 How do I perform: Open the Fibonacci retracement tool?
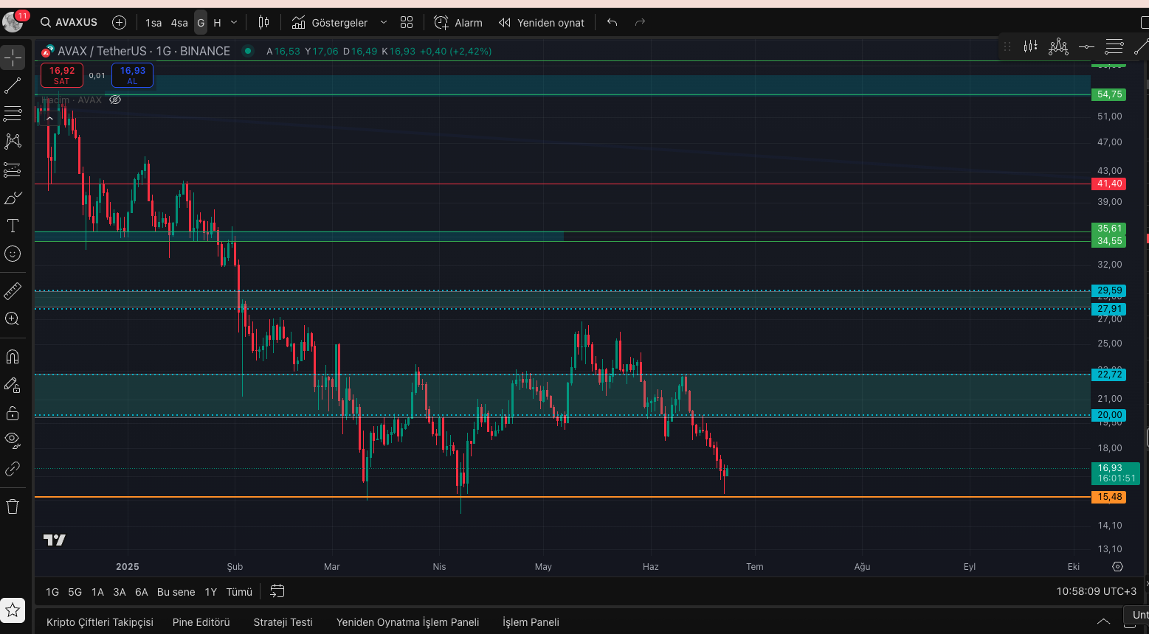tap(13, 114)
